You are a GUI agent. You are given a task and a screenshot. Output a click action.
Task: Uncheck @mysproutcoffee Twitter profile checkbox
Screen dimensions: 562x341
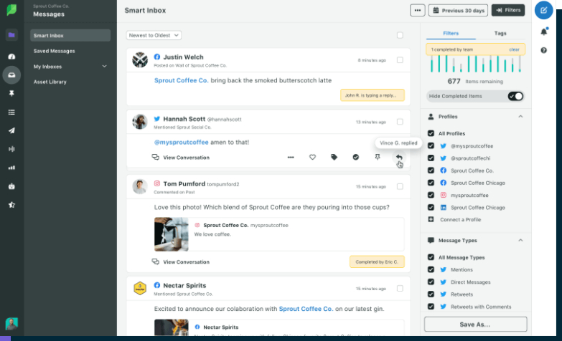pyautogui.click(x=431, y=146)
